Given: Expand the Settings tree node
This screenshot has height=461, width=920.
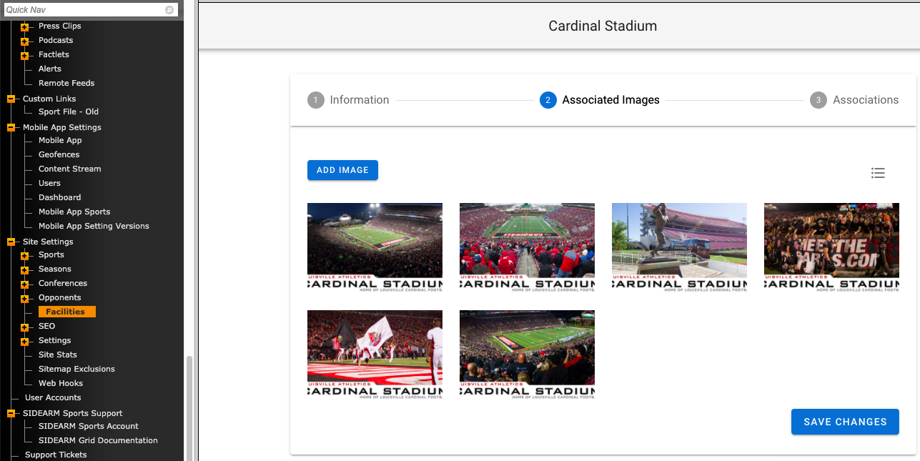Looking at the screenshot, I should pyautogui.click(x=24, y=342).
